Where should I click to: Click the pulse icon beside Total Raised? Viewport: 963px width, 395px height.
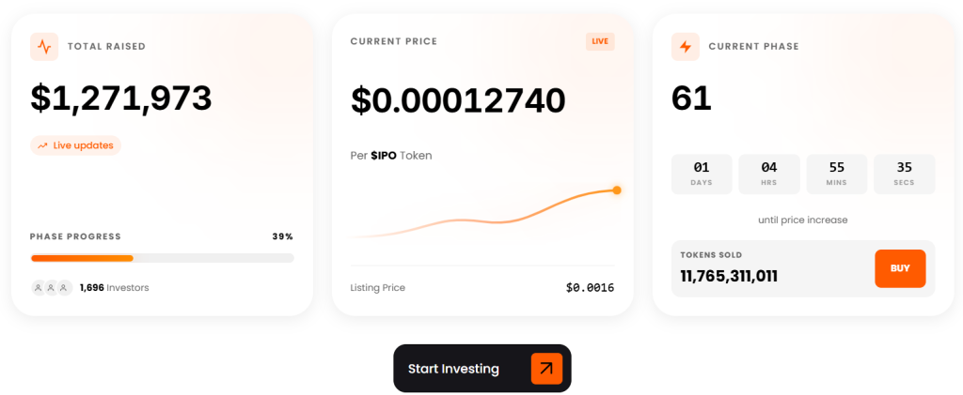pos(44,47)
